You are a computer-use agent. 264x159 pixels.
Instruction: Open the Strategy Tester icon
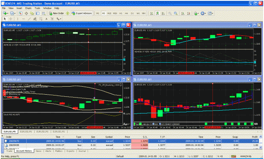point(44,13)
